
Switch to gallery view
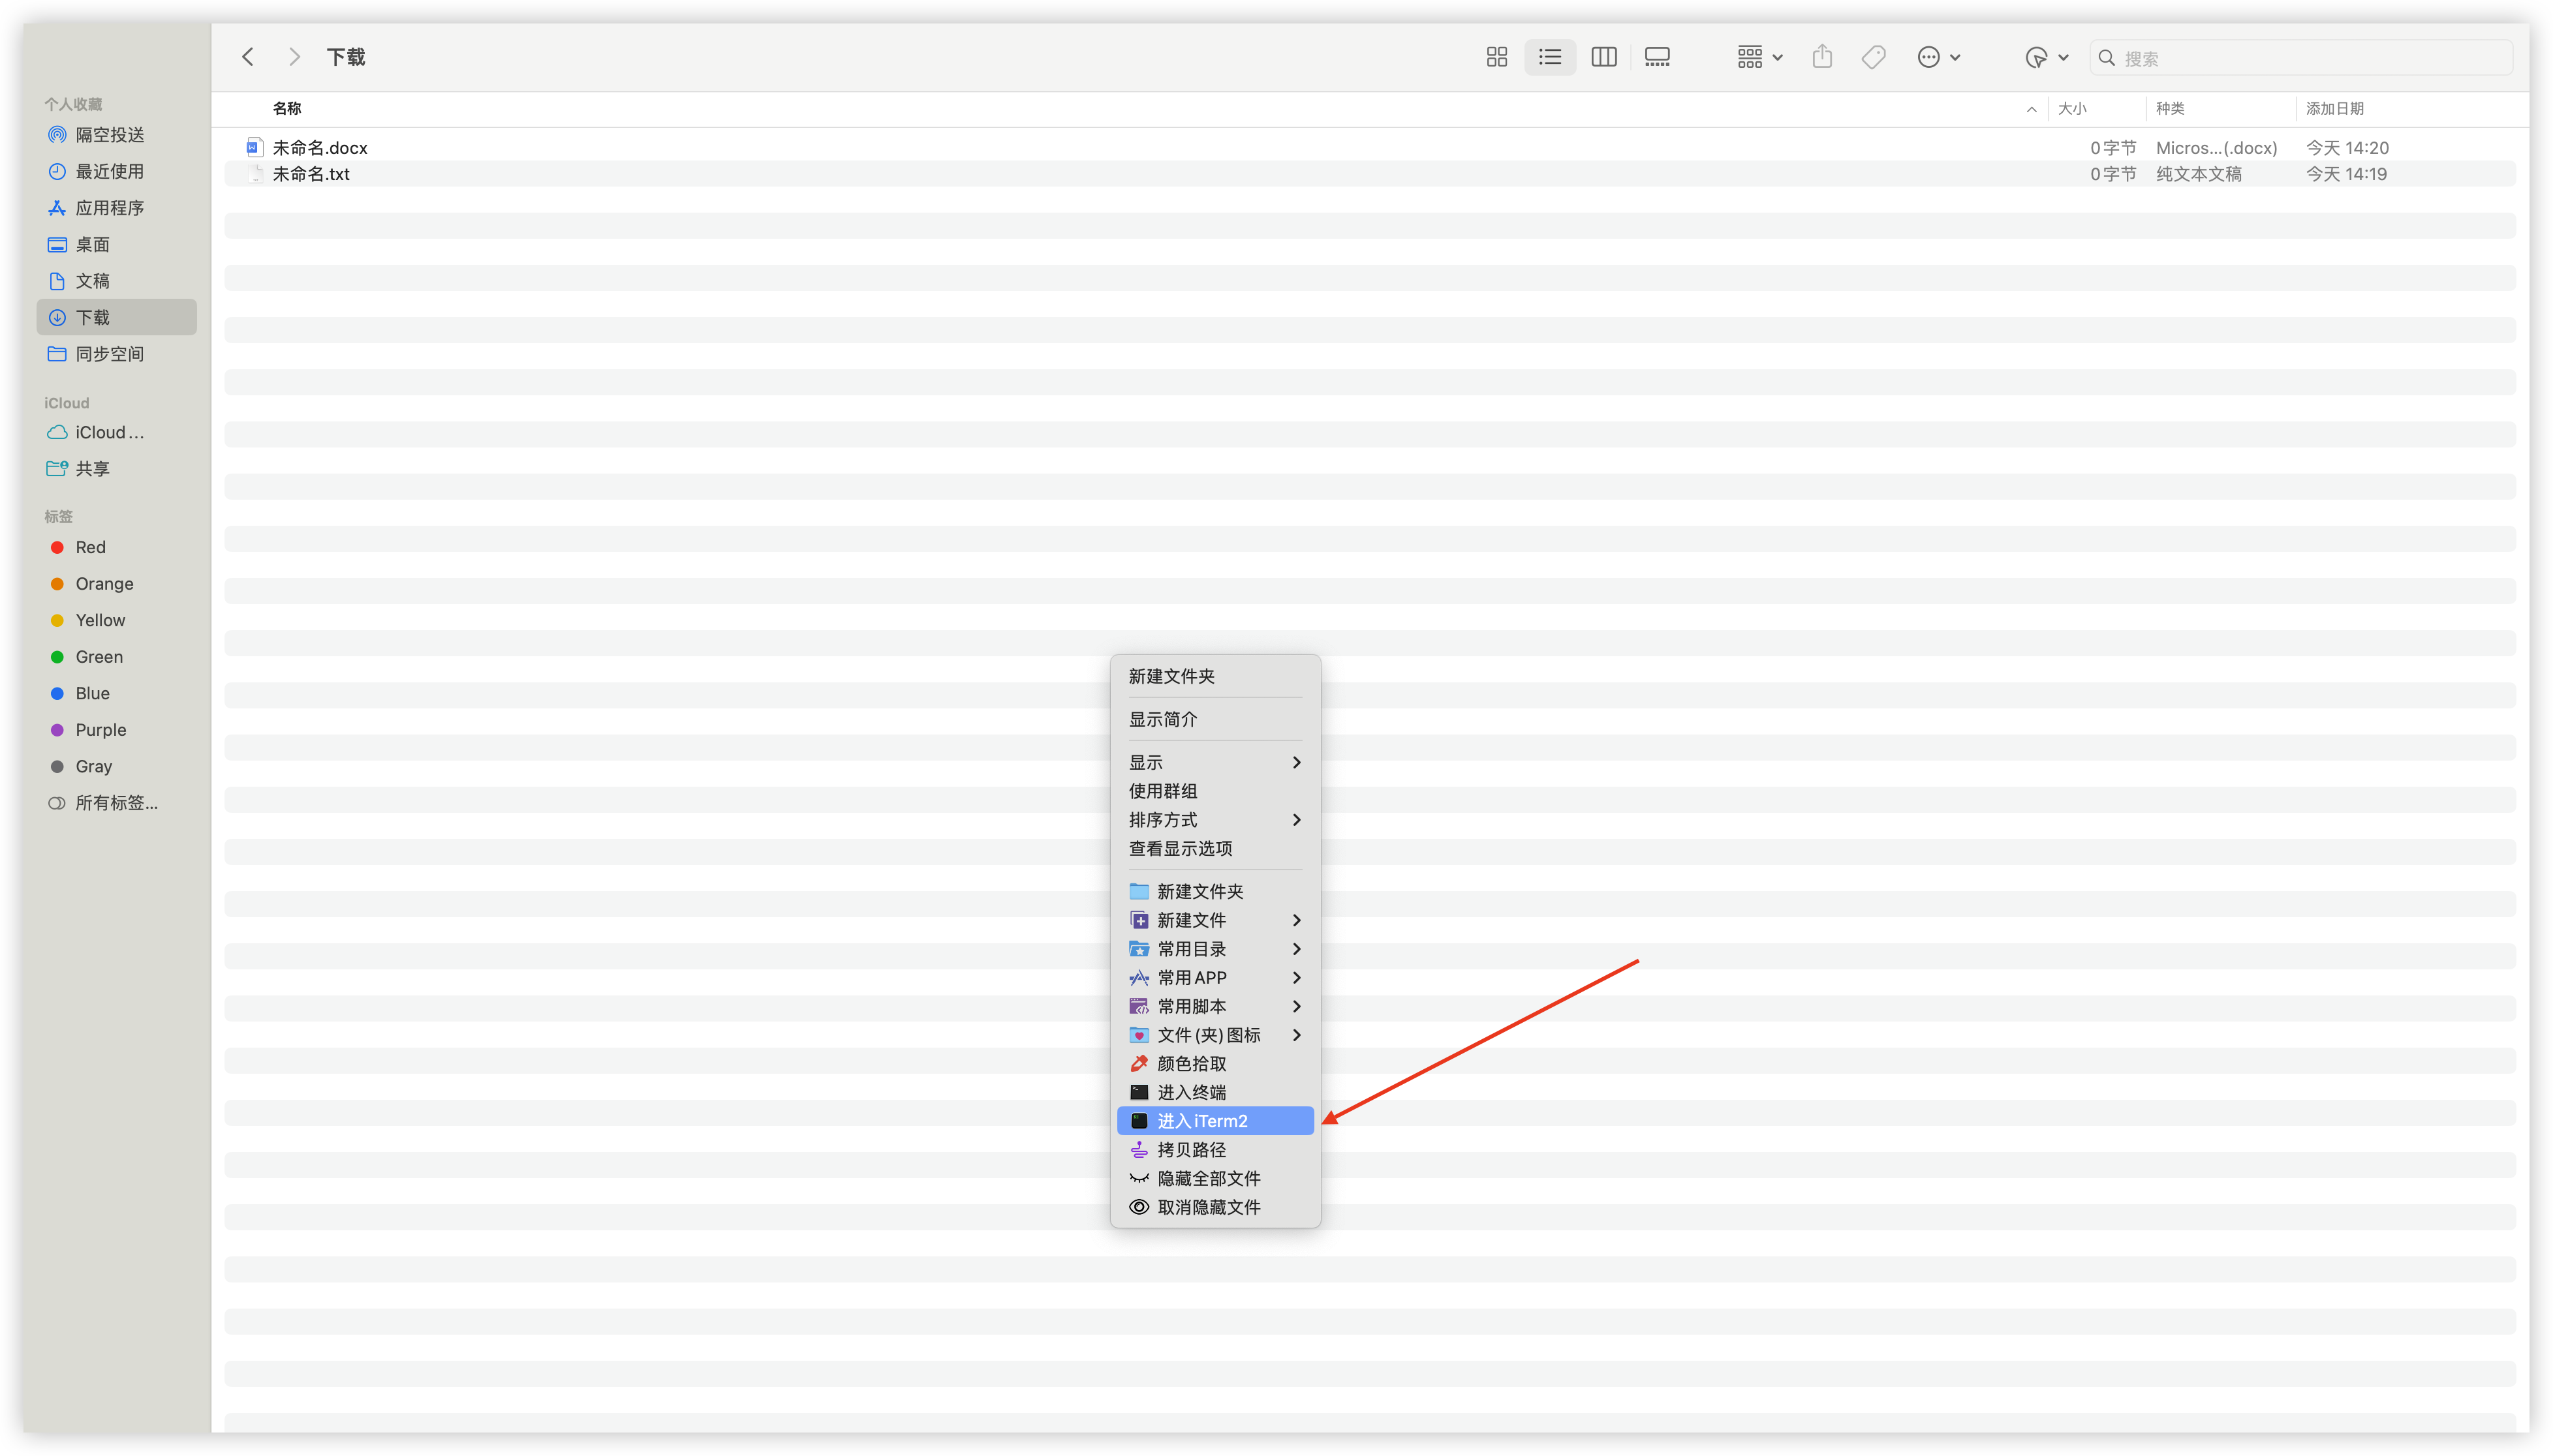(1658, 57)
